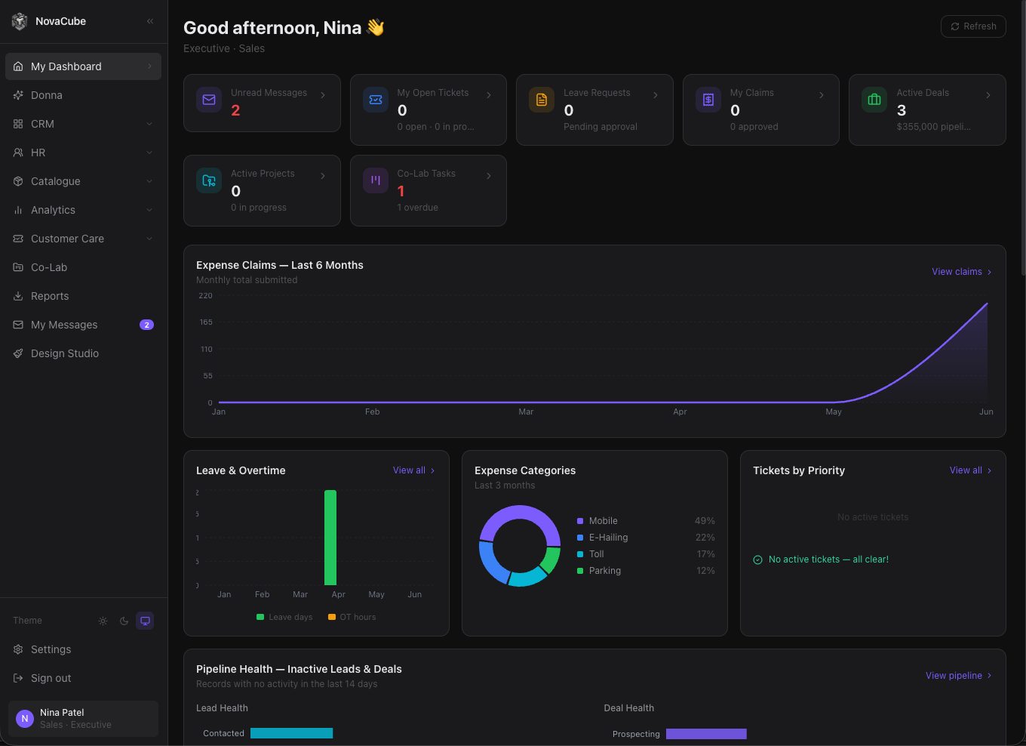Open Nina Patel user profile card

(83, 719)
